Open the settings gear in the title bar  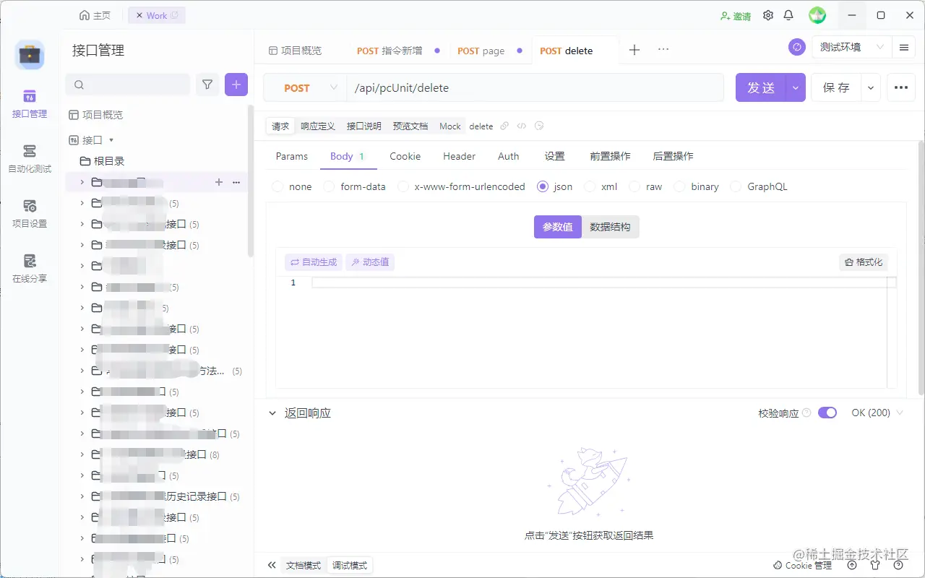[768, 15]
